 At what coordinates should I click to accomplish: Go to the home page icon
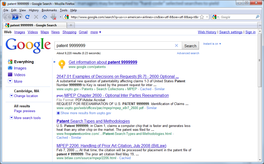pyautogui.click(x=45, y=17)
